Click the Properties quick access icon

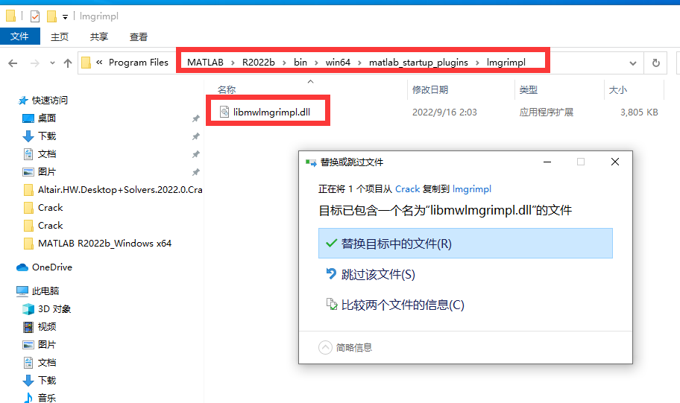(35, 16)
